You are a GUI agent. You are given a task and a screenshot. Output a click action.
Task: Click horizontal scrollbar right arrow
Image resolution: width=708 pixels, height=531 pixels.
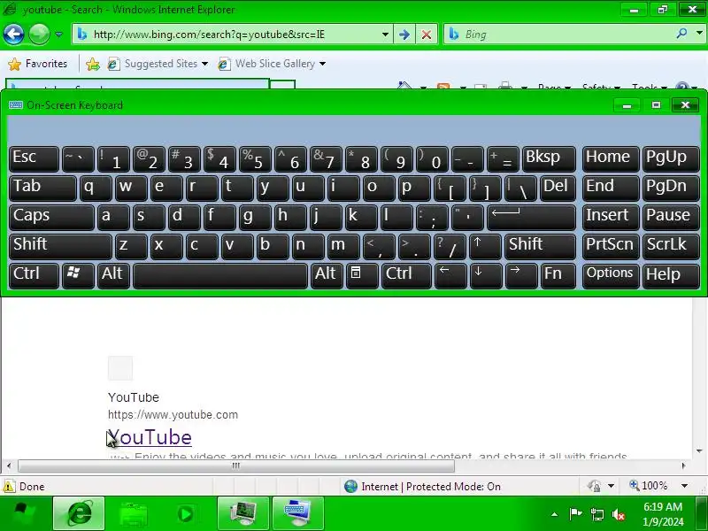tap(683, 466)
